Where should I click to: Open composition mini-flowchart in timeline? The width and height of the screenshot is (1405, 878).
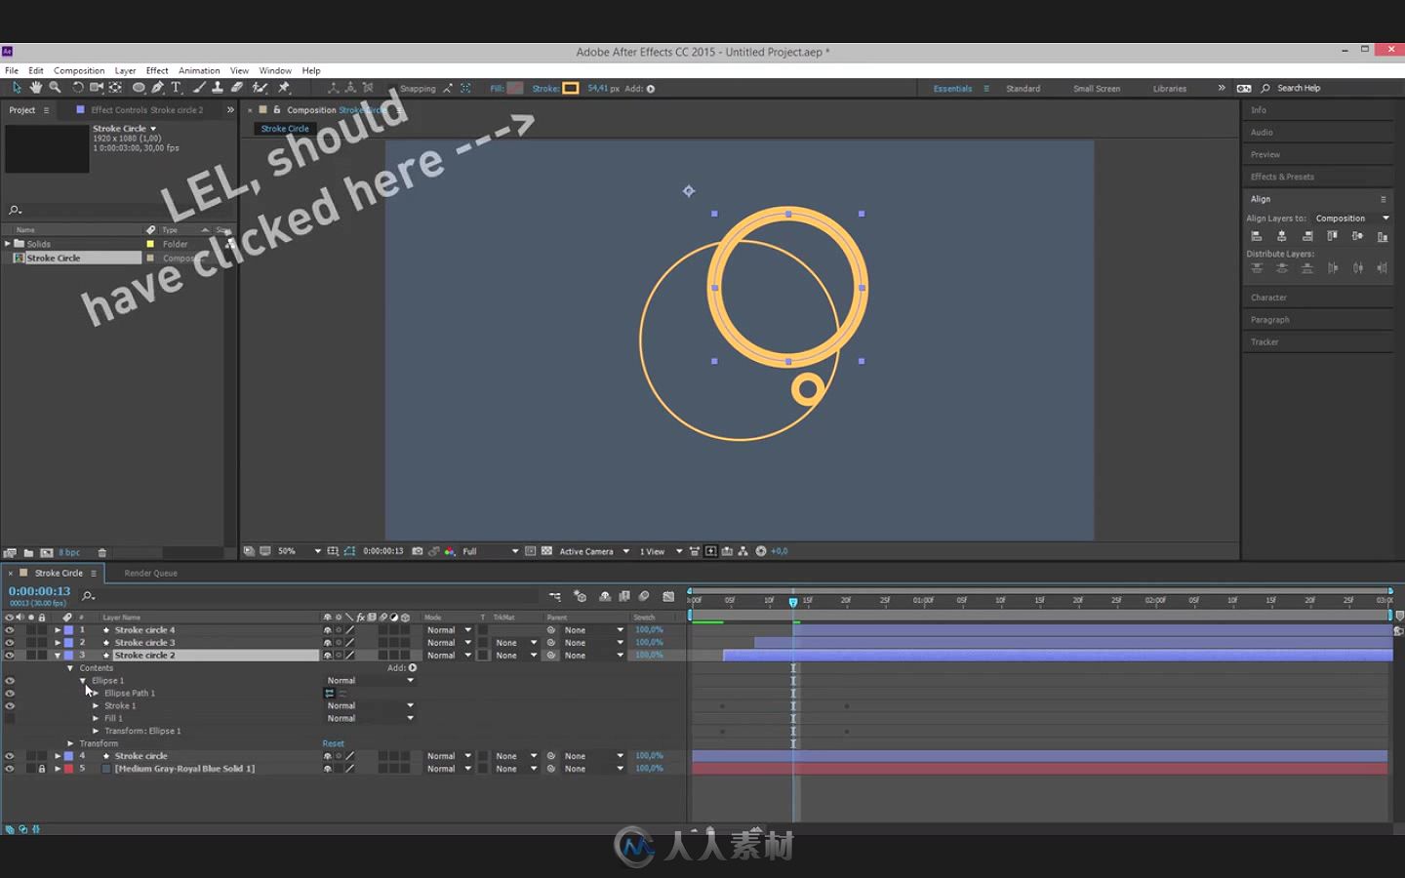click(x=555, y=596)
